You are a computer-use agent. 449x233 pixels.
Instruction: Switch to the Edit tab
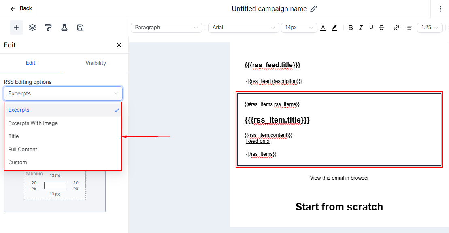coord(31,63)
